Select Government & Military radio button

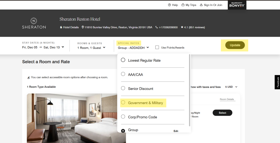(x=123, y=102)
